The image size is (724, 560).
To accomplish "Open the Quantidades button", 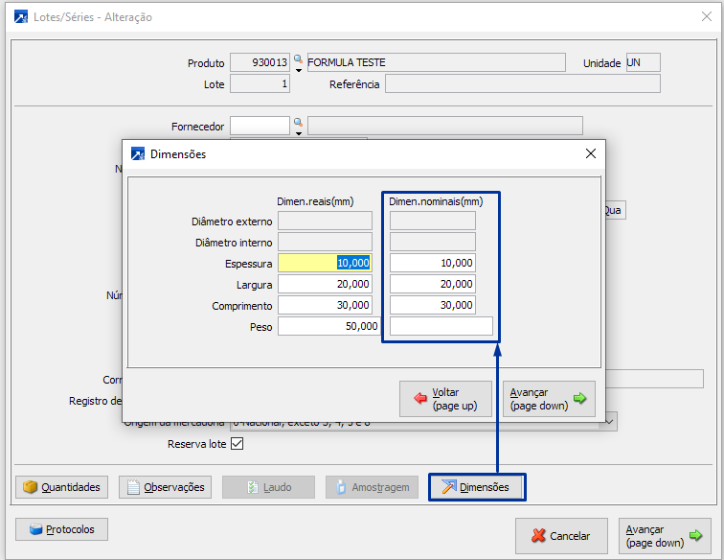I will pyautogui.click(x=62, y=487).
